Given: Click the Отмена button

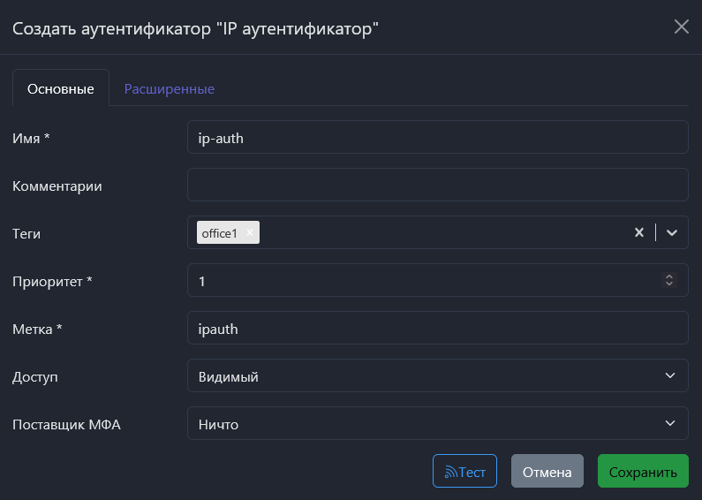Looking at the screenshot, I should [x=547, y=472].
